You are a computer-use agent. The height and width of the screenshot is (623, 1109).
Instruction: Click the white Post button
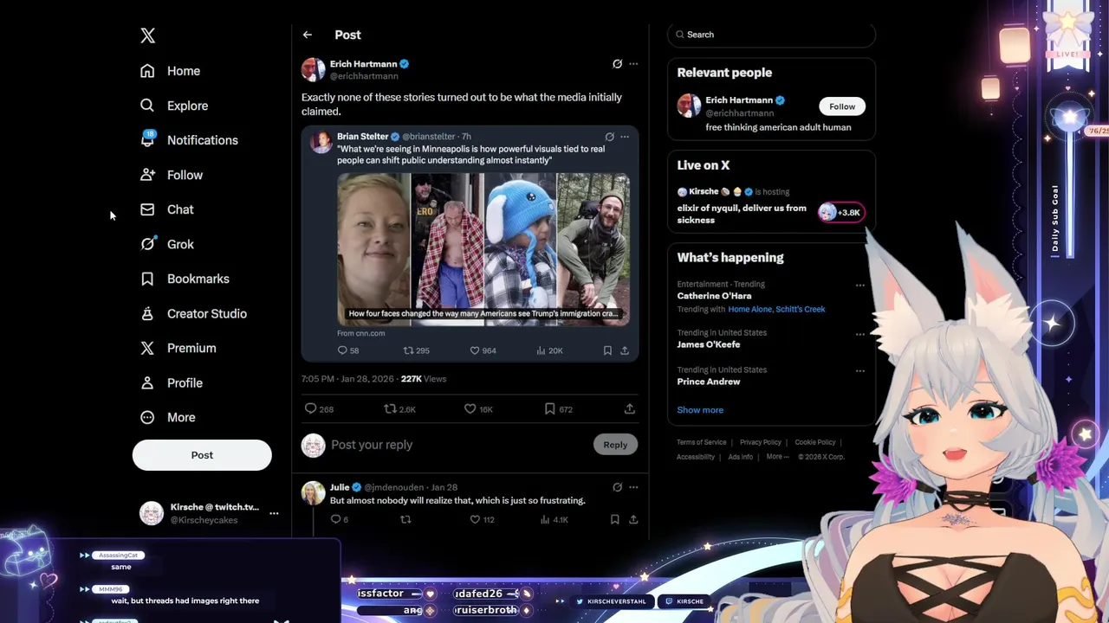[x=202, y=455]
